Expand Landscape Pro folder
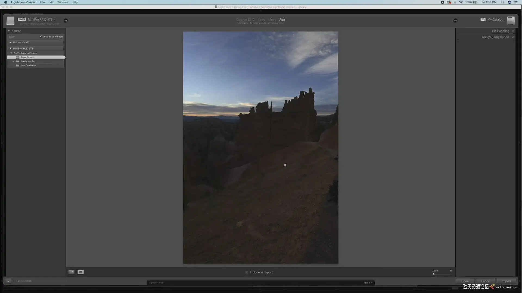The height and width of the screenshot is (293, 522). pos(13,61)
